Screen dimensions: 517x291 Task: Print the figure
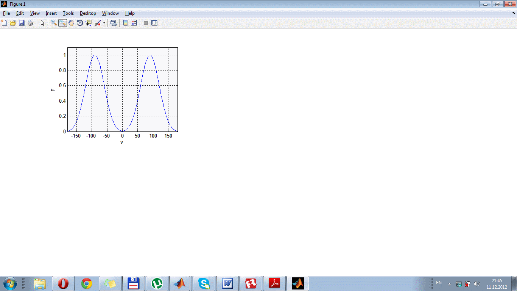(30, 23)
